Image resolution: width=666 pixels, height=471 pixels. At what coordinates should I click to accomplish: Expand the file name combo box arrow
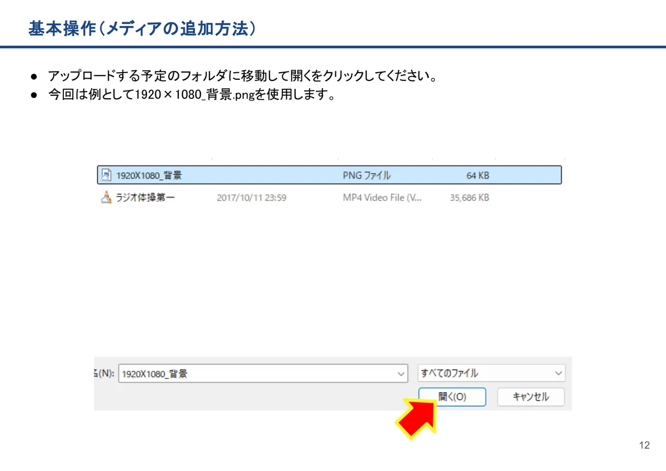click(x=401, y=374)
